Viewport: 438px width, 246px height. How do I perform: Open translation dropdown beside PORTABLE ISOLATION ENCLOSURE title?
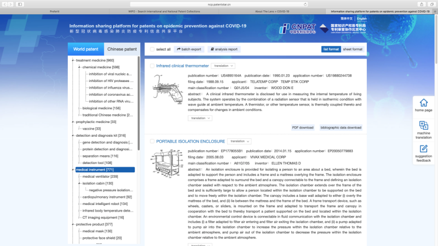(x=239, y=141)
